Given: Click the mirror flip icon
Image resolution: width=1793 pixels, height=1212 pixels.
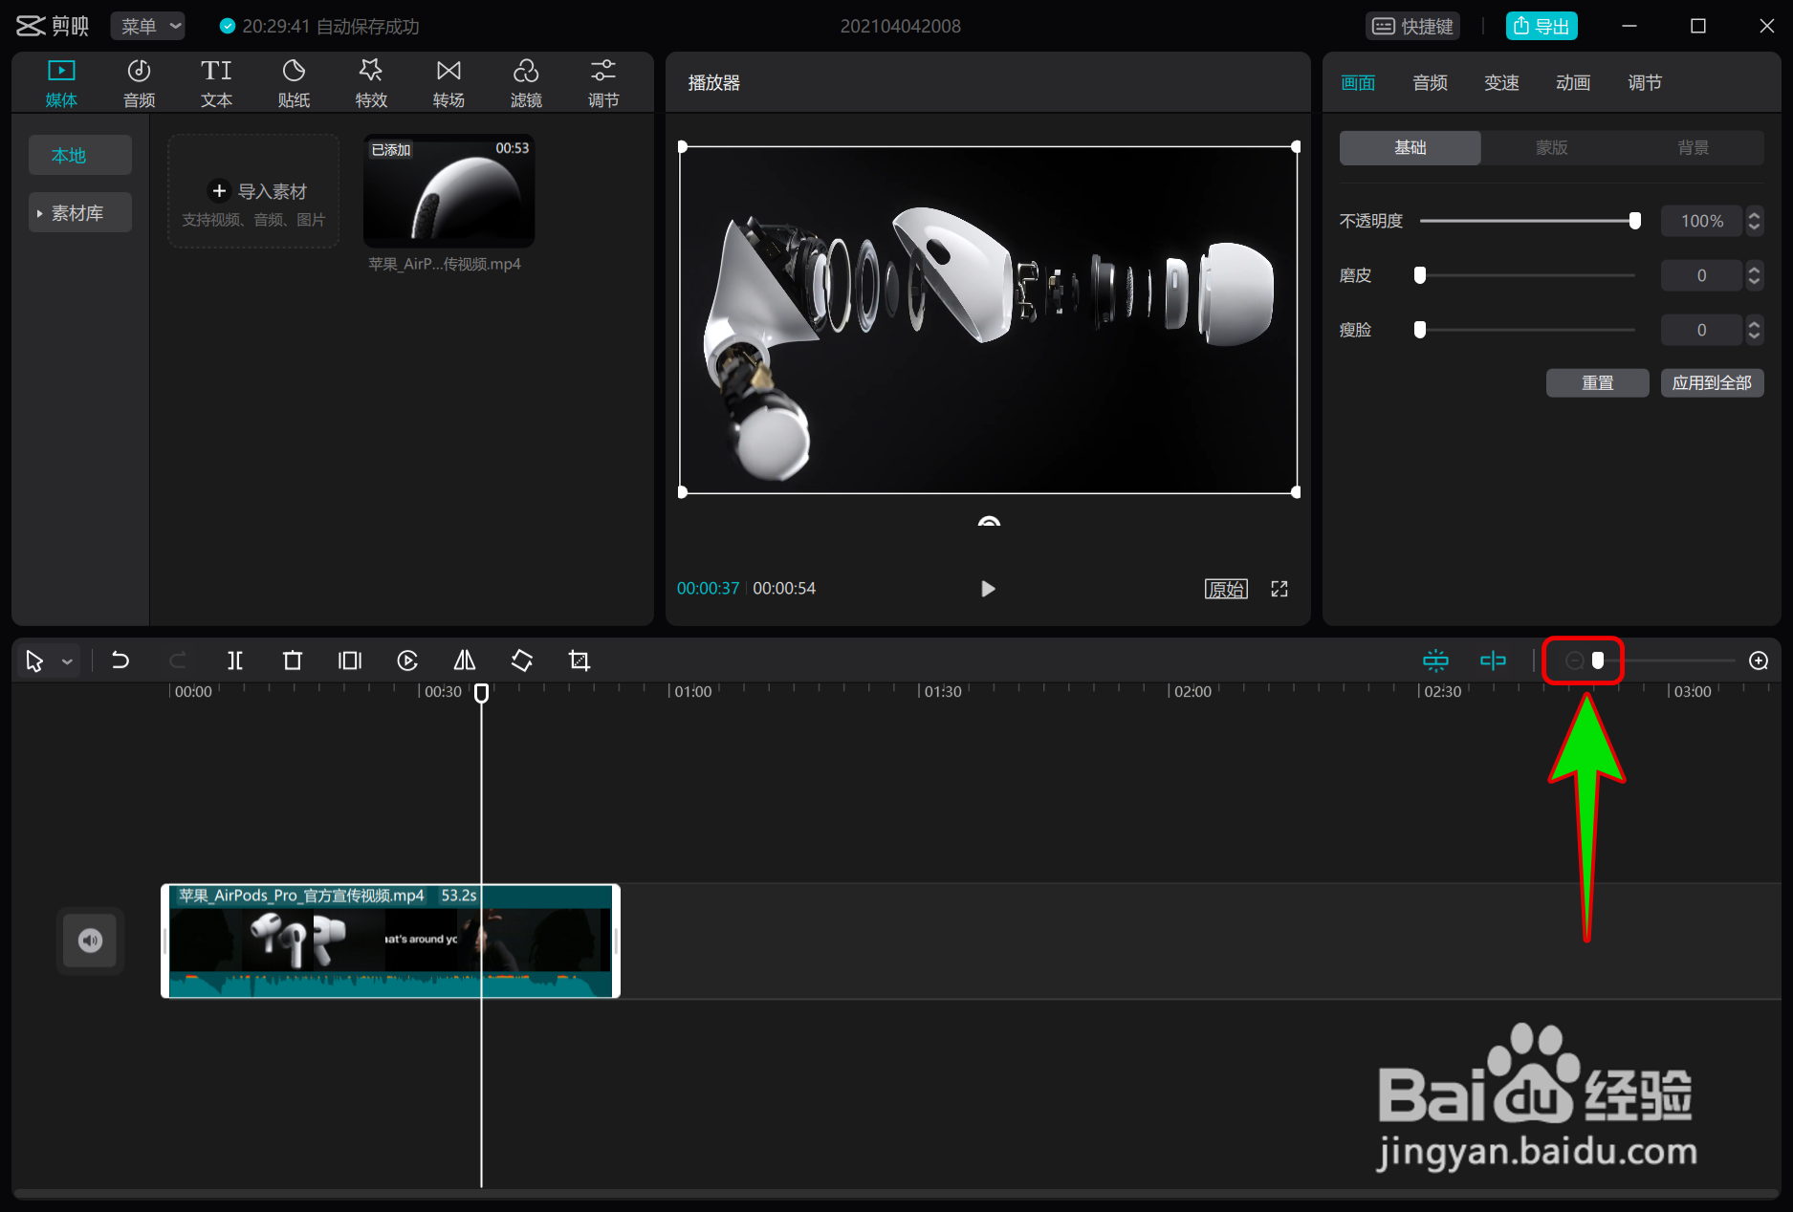Looking at the screenshot, I should pyautogui.click(x=465, y=660).
